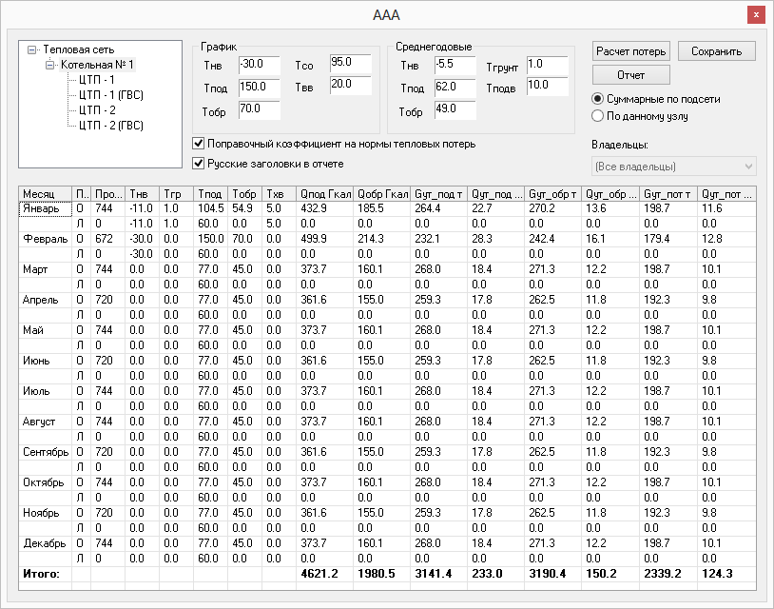The height and width of the screenshot is (609, 774).
Task: Select the Январь cell in table
Action: tap(45, 208)
